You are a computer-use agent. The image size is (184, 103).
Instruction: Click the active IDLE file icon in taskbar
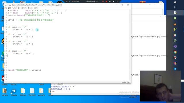[175, 13]
